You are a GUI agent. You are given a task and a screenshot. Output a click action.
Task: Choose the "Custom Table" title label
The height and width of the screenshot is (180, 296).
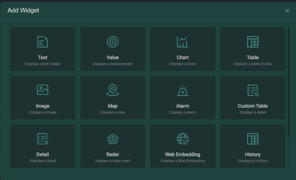253,106
